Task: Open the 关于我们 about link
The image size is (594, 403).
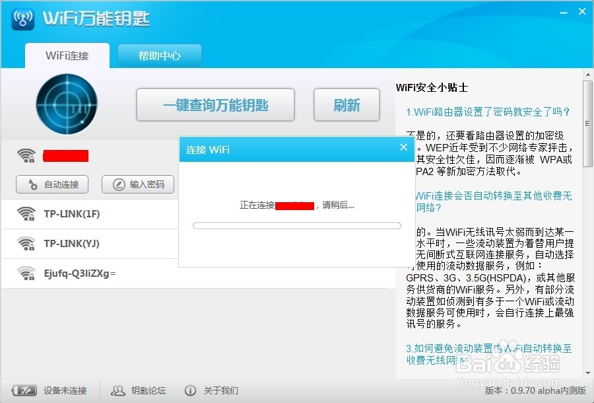Action: point(221,390)
